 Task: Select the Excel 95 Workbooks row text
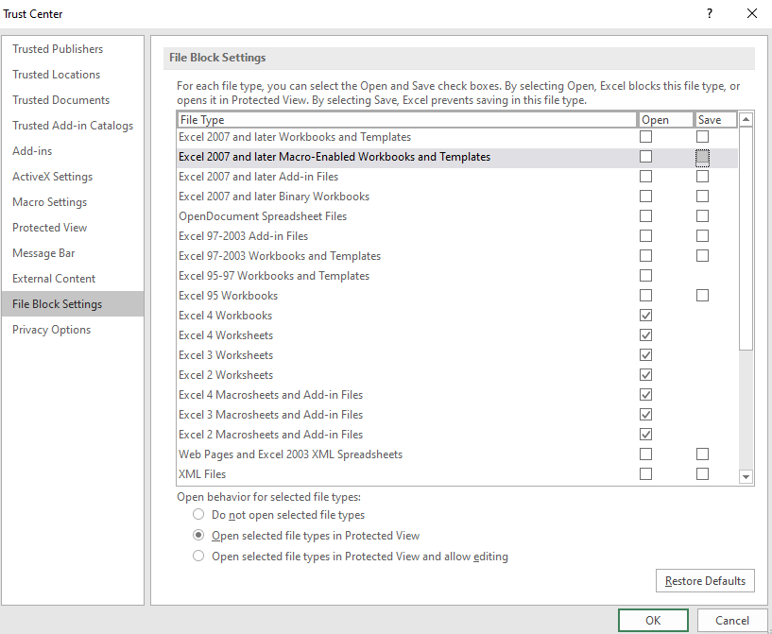228,296
